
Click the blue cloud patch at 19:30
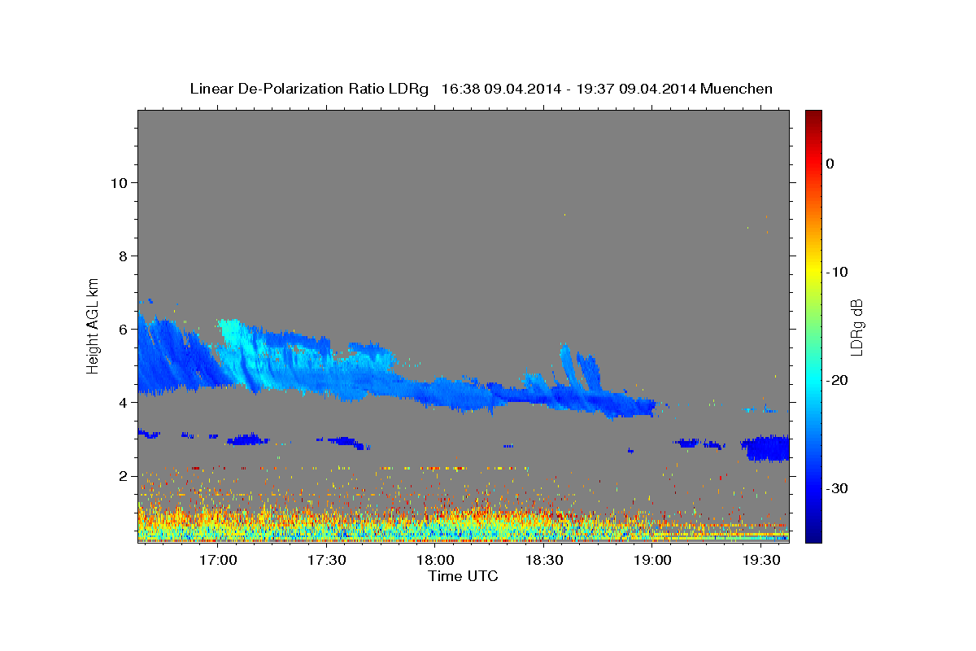pos(765,448)
